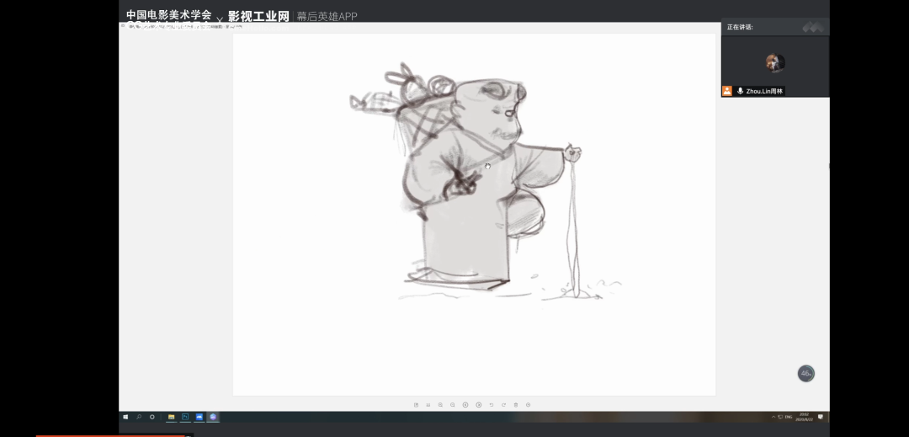Open Windows taskbar search

(139, 417)
